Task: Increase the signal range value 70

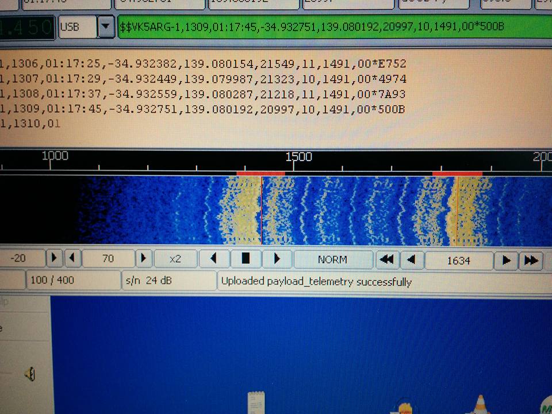Action: tap(144, 259)
